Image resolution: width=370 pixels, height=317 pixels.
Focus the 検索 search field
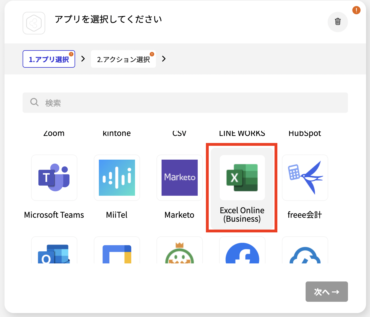pos(185,103)
